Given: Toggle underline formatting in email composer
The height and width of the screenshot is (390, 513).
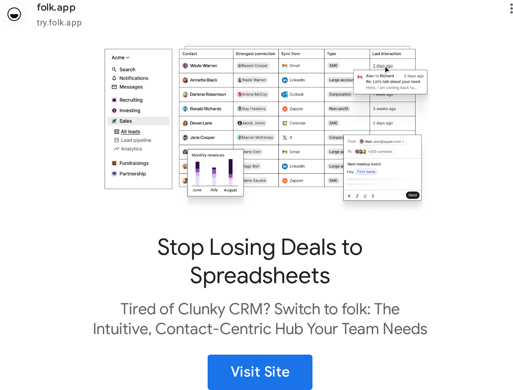Looking at the screenshot, I should [365, 196].
